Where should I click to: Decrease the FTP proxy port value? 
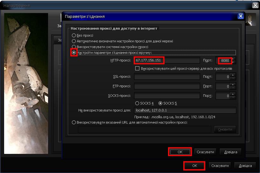point(233,88)
